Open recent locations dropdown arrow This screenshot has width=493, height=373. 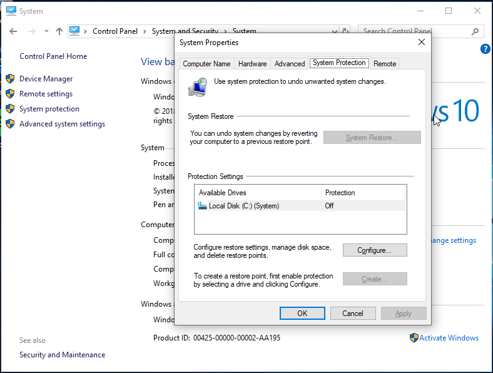(46, 31)
